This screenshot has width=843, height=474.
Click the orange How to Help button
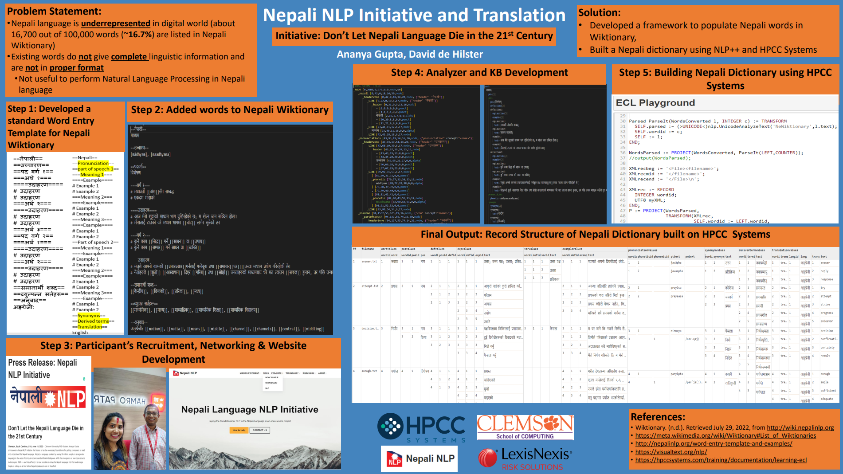[x=239, y=430]
